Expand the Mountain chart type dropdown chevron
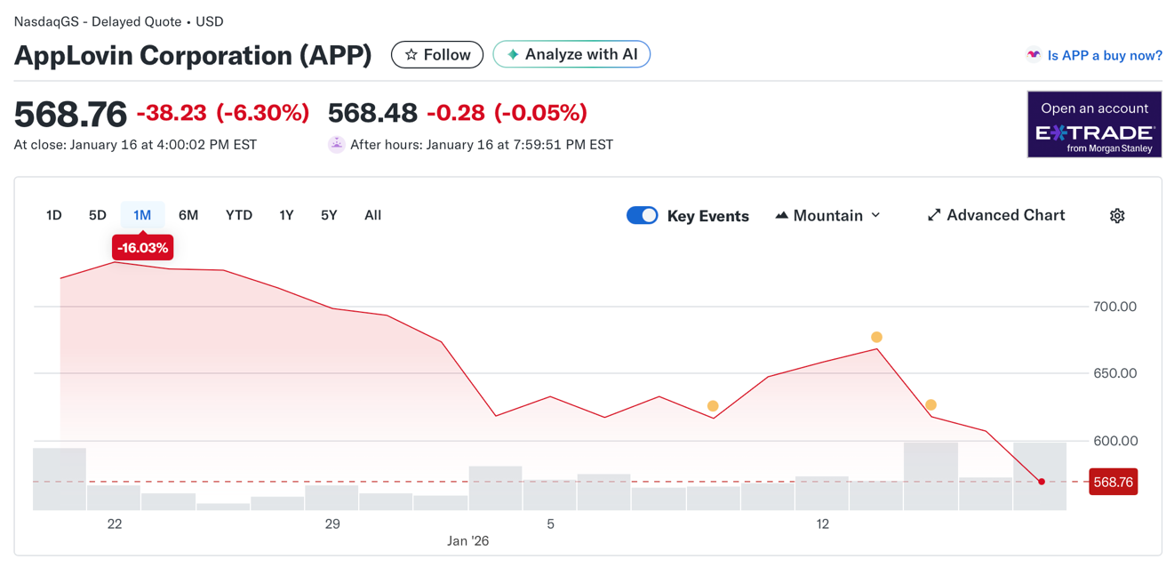 pos(875,215)
